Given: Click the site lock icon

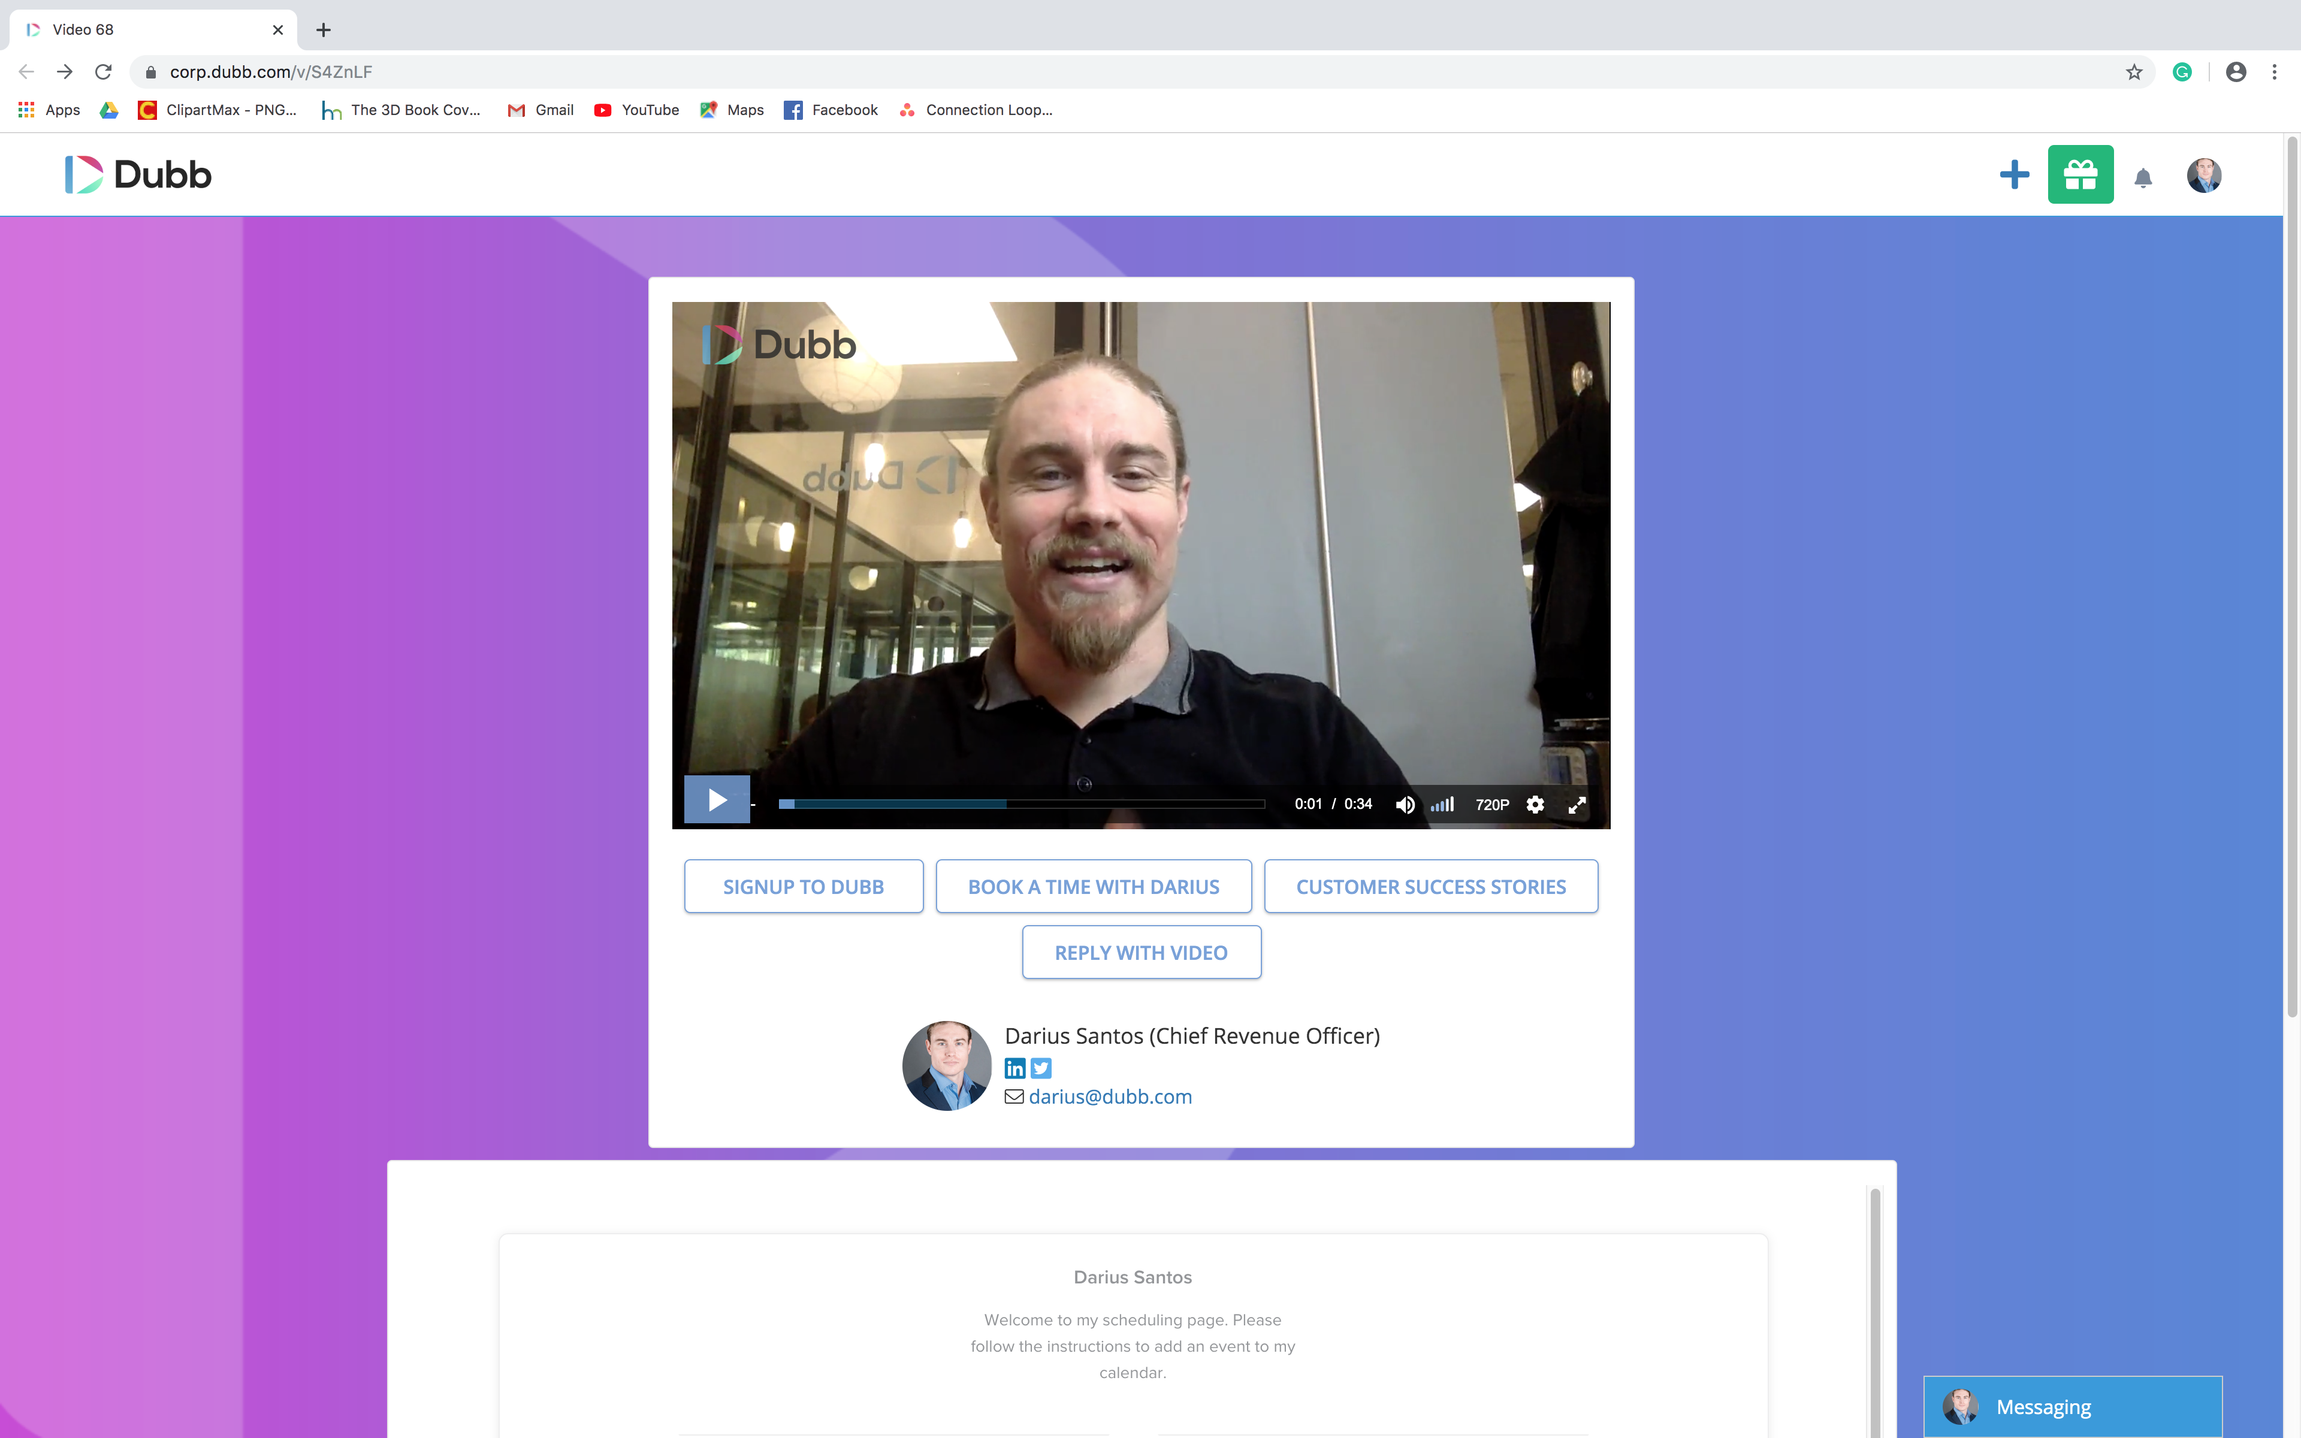Looking at the screenshot, I should pyautogui.click(x=150, y=71).
